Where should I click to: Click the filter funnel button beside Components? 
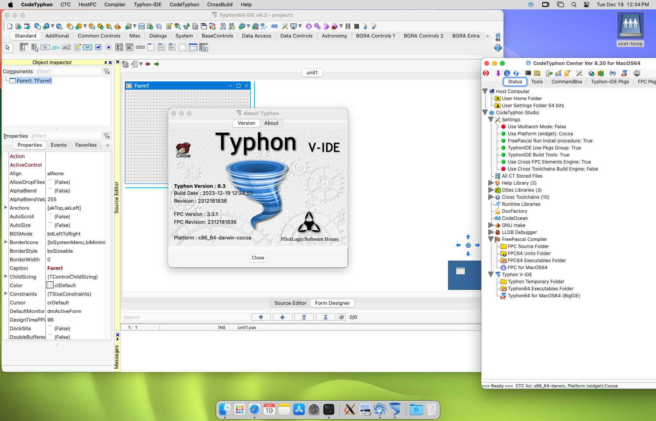click(x=107, y=72)
